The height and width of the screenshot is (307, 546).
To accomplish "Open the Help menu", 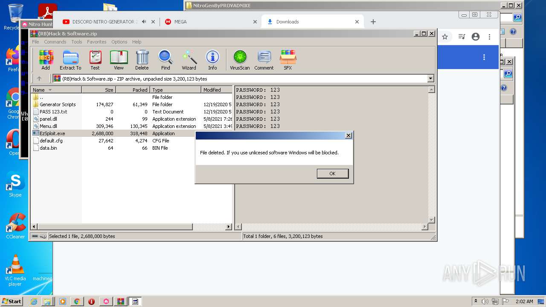I will [136, 42].
